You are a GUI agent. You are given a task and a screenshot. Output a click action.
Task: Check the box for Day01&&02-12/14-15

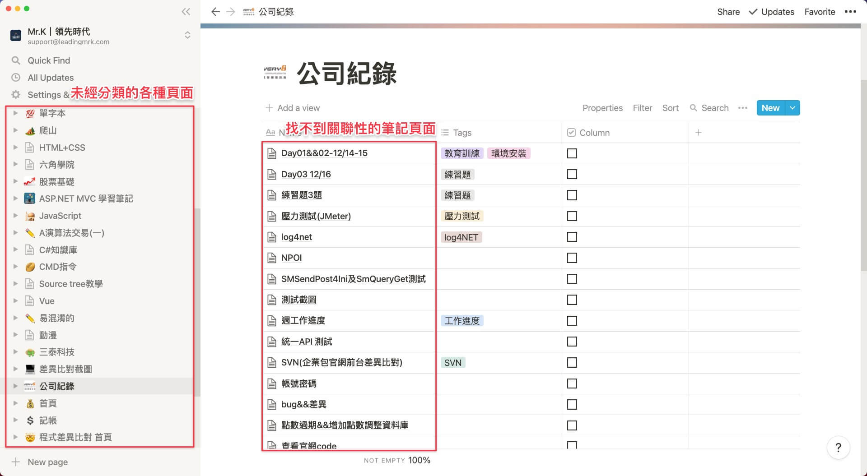click(572, 153)
